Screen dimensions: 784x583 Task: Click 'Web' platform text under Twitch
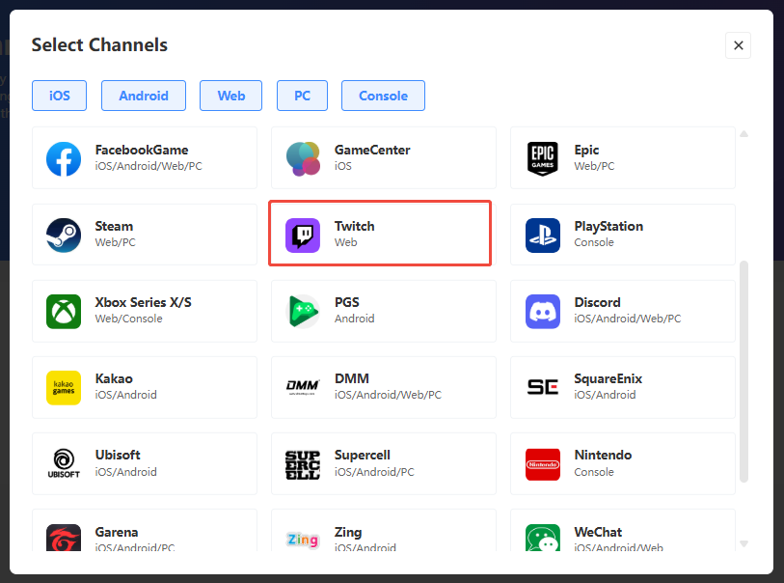(x=345, y=242)
